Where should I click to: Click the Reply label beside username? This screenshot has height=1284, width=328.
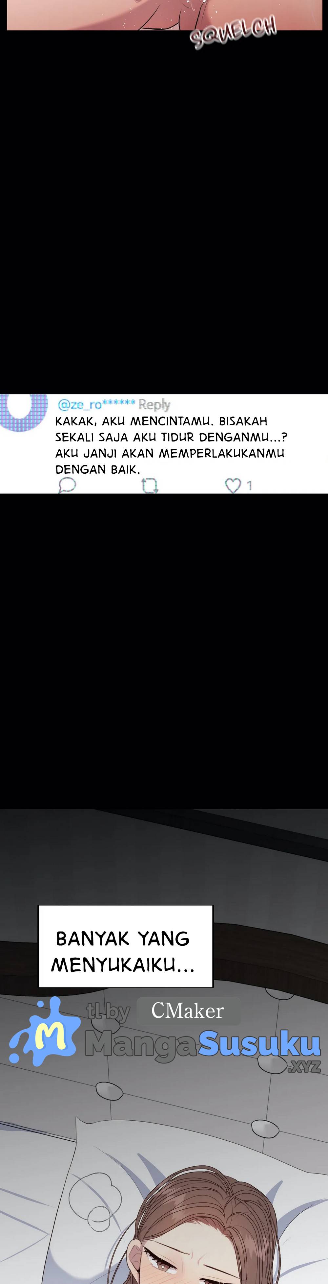pyautogui.click(x=154, y=404)
